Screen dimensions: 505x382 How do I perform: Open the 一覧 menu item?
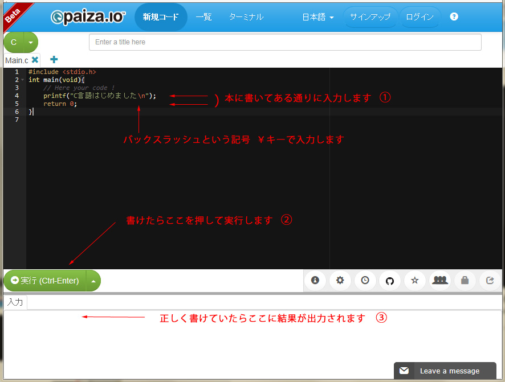[x=203, y=17]
